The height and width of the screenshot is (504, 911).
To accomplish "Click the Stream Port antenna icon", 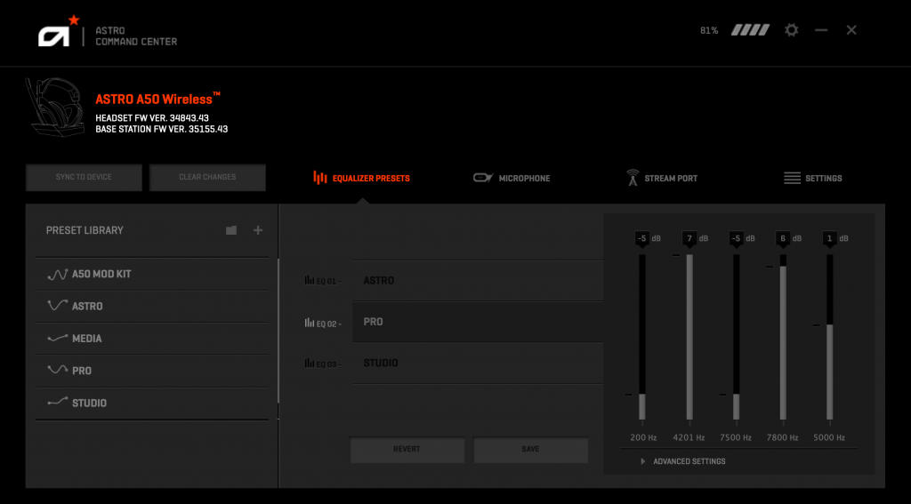I will [633, 178].
